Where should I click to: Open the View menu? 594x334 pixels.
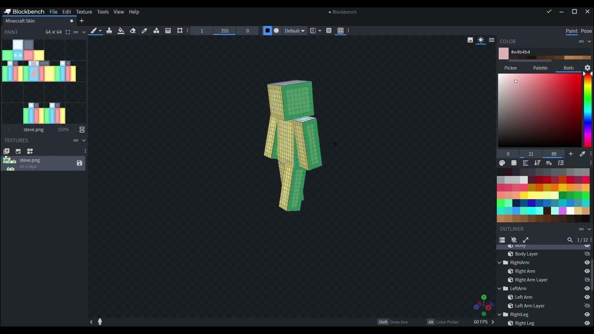pos(119,12)
